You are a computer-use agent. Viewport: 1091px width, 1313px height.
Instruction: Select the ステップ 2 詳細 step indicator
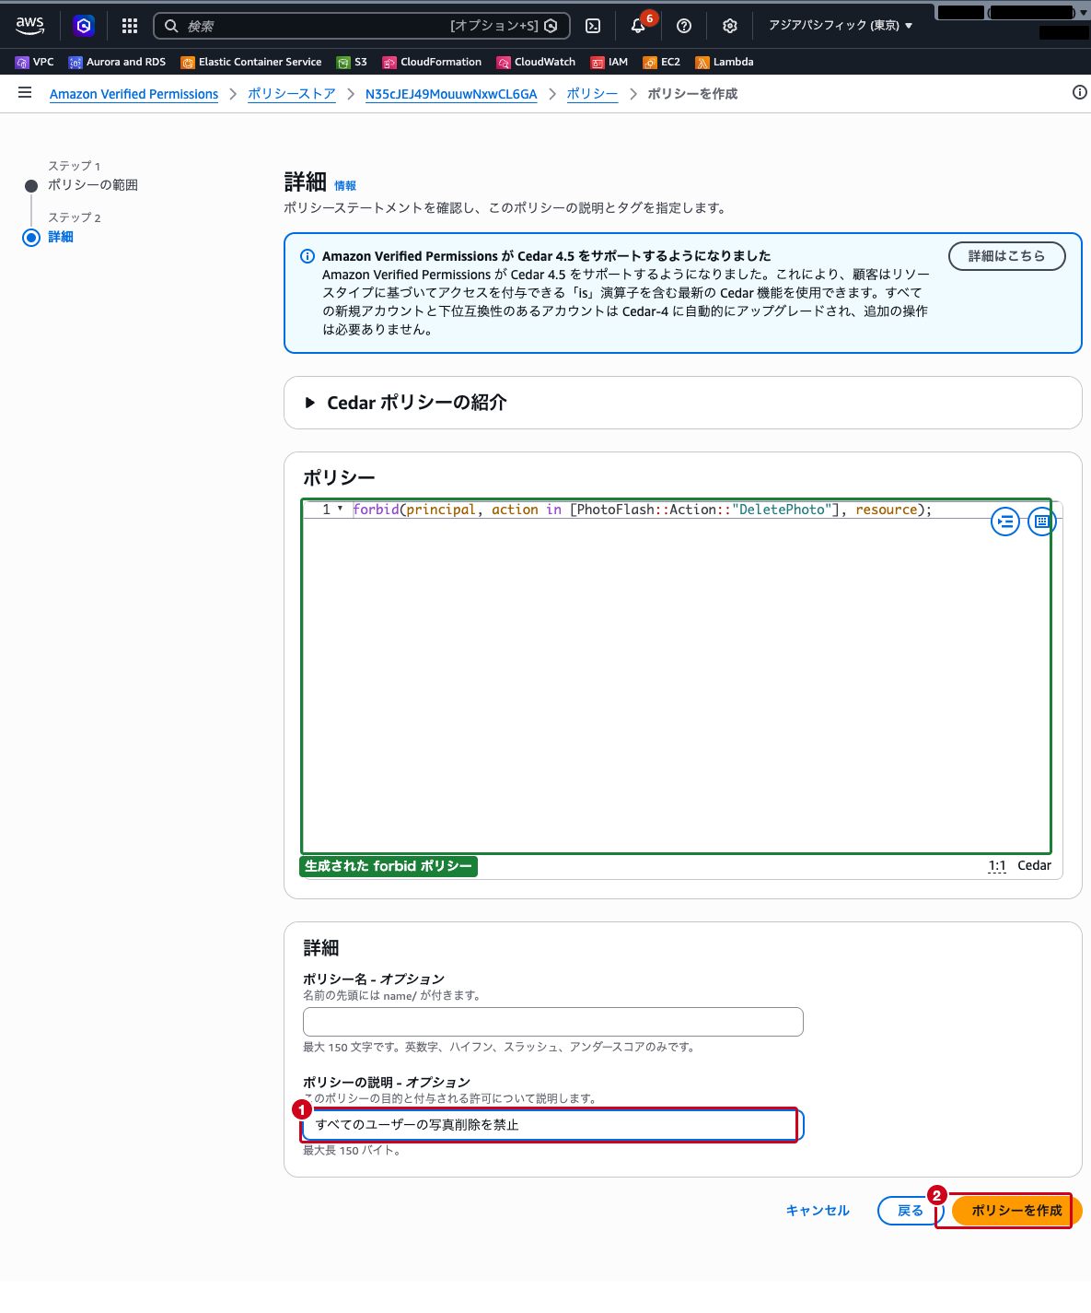click(61, 237)
